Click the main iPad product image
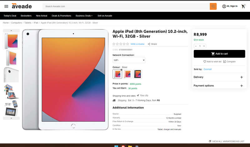 (65, 80)
